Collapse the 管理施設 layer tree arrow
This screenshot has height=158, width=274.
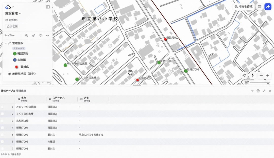(6, 43)
